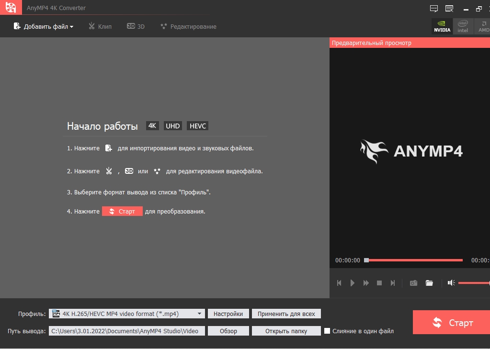Click the Клип scissors tool

[x=100, y=26]
